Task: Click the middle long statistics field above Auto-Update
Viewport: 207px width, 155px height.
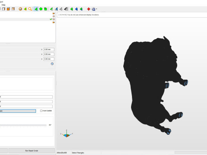Action: coord(26,102)
